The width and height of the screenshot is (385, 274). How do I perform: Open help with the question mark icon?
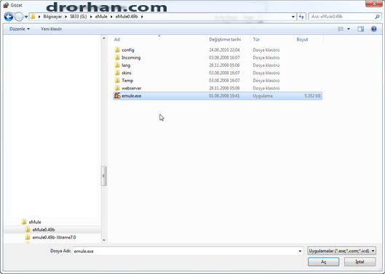tap(373, 29)
